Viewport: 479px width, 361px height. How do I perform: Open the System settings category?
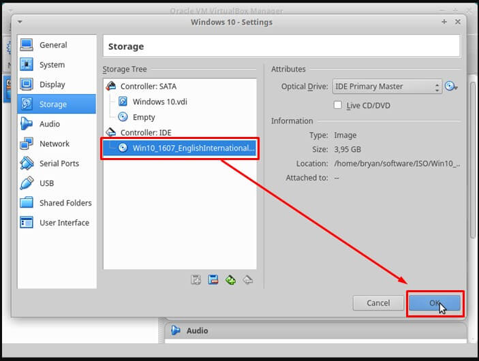tap(57, 65)
